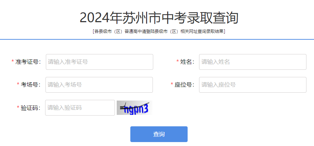Click the red asterisk beside 座位号
The image size is (314, 146).
pyautogui.click(x=172, y=84)
